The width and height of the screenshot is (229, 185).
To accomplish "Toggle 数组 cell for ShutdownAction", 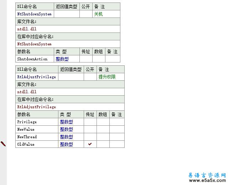I will pyautogui.click(x=99, y=59).
